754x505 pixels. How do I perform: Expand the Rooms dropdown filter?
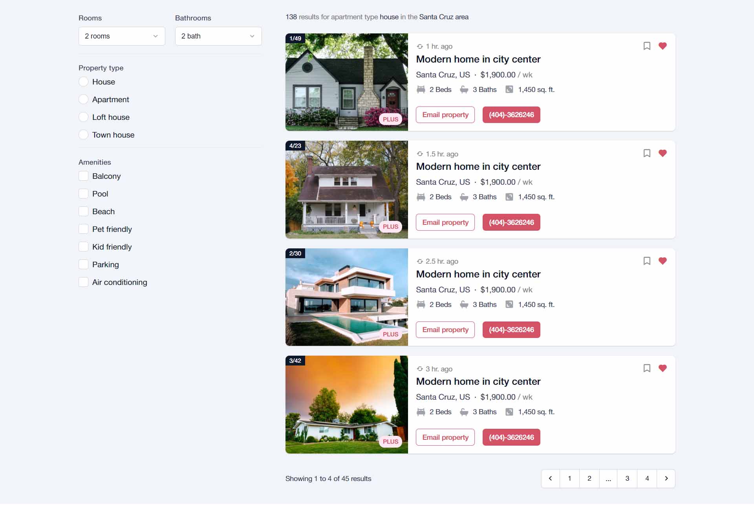point(121,35)
